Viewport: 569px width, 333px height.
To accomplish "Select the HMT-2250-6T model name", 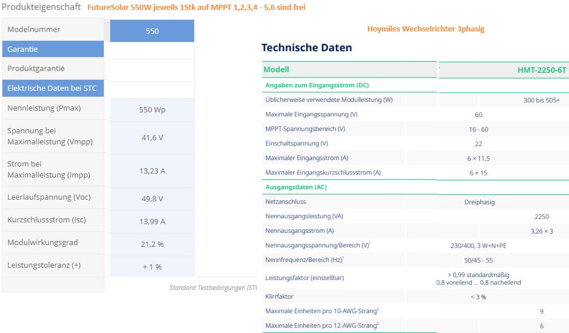I will 542,70.
